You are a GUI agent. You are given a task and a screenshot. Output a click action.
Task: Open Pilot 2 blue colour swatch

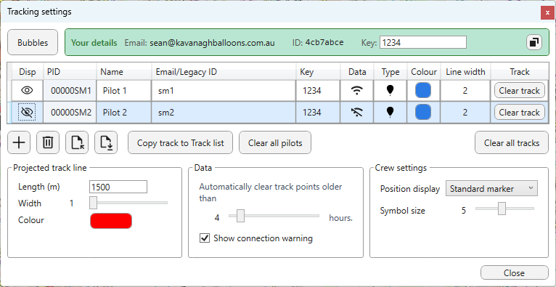click(423, 113)
